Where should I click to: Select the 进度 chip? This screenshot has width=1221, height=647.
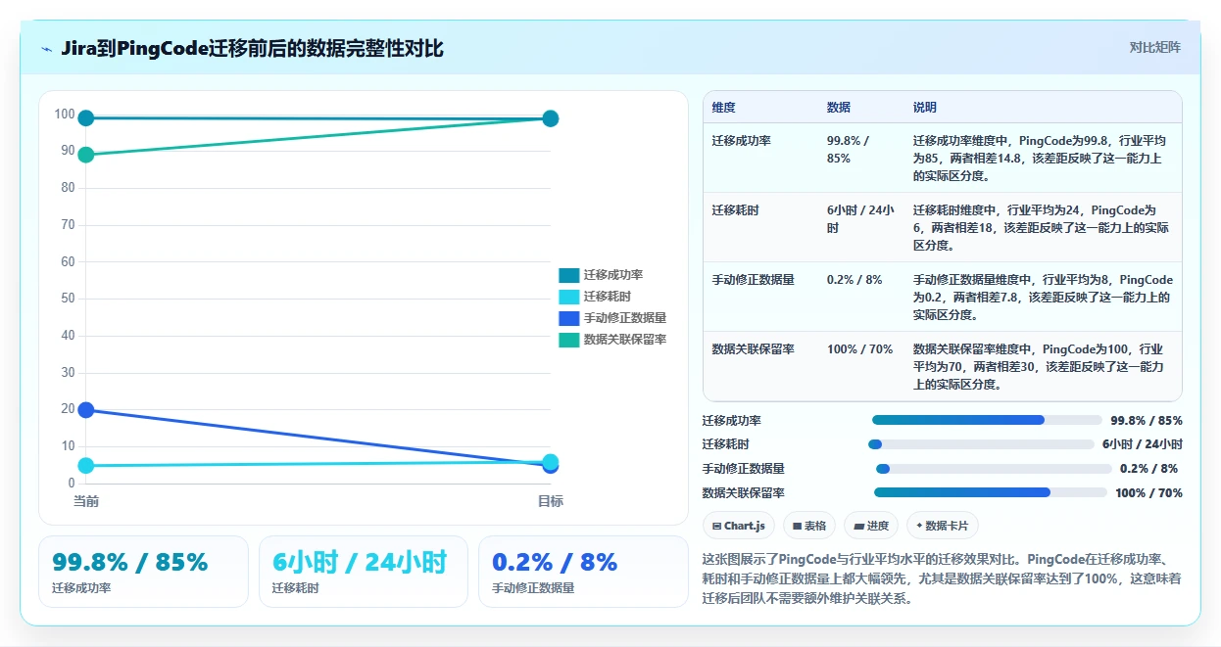point(871,526)
